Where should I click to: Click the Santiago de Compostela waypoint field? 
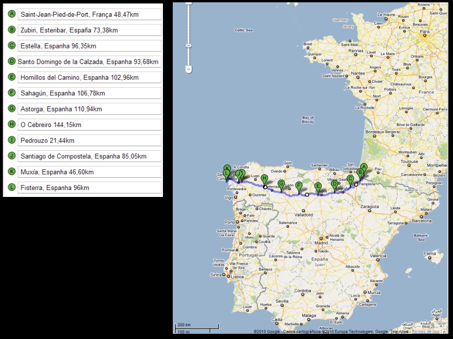pyautogui.click(x=89, y=156)
